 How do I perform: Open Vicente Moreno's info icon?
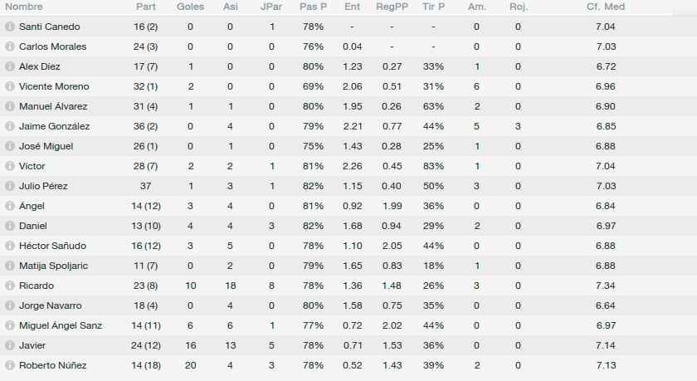click(x=10, y=86)
